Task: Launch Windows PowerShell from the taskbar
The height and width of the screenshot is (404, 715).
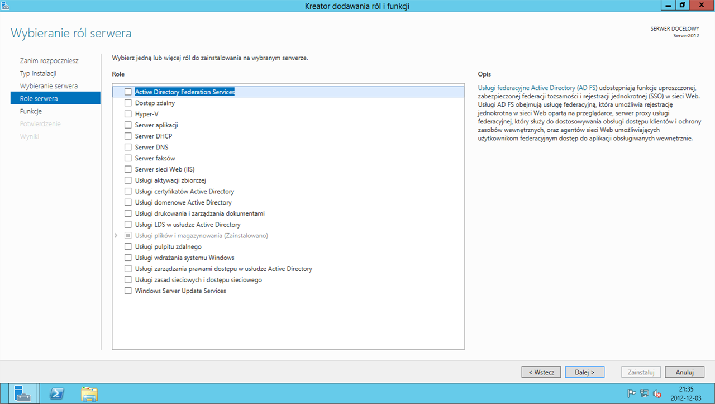Action: 56,393
